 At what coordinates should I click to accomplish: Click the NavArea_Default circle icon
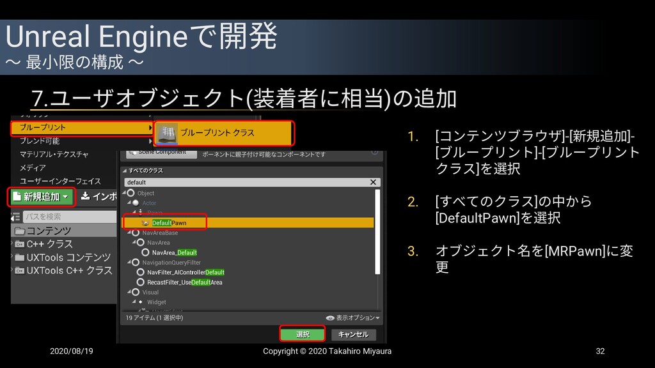(x=145, y=252)
